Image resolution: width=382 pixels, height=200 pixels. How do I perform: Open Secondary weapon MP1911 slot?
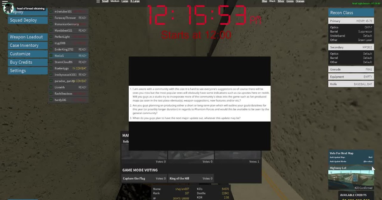pos(351,47)
